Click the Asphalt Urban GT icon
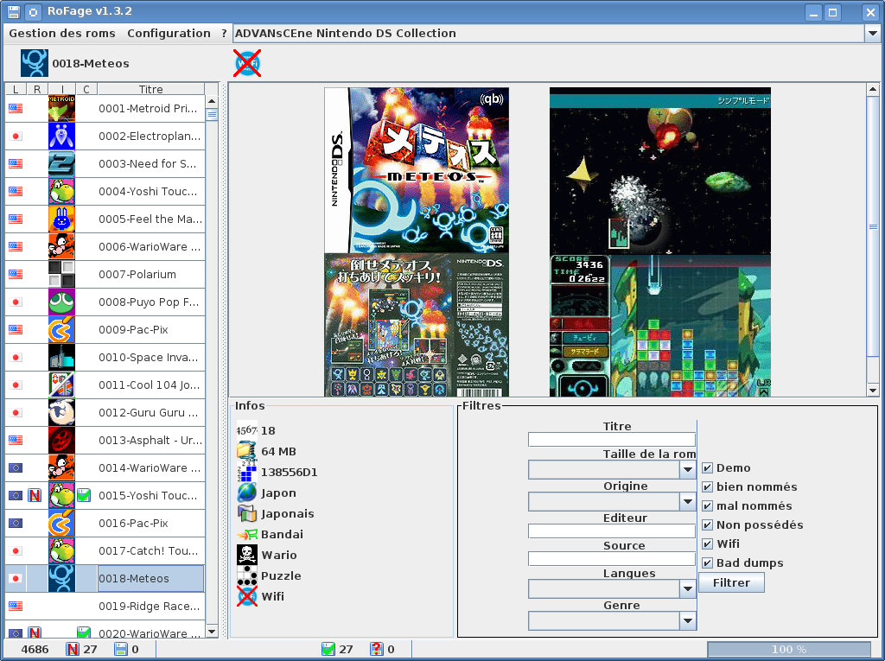 (x=61, y=441)
